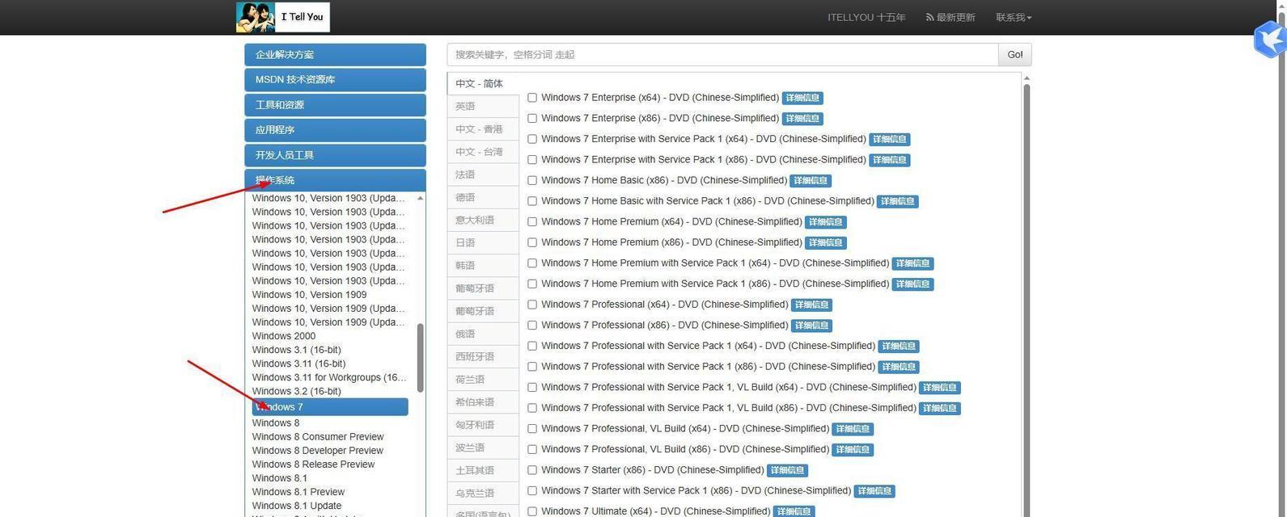Switch to the 韩语 language tab
Screen dimensions: 1287x517
483,266
